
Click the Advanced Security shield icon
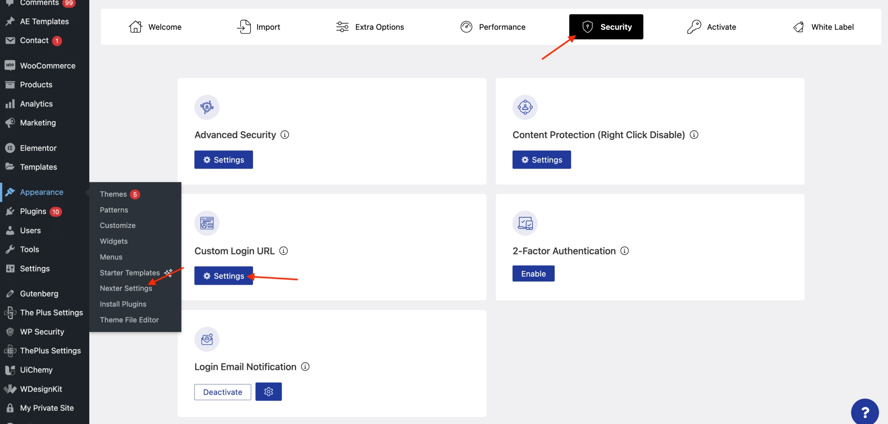coord(206,107)
